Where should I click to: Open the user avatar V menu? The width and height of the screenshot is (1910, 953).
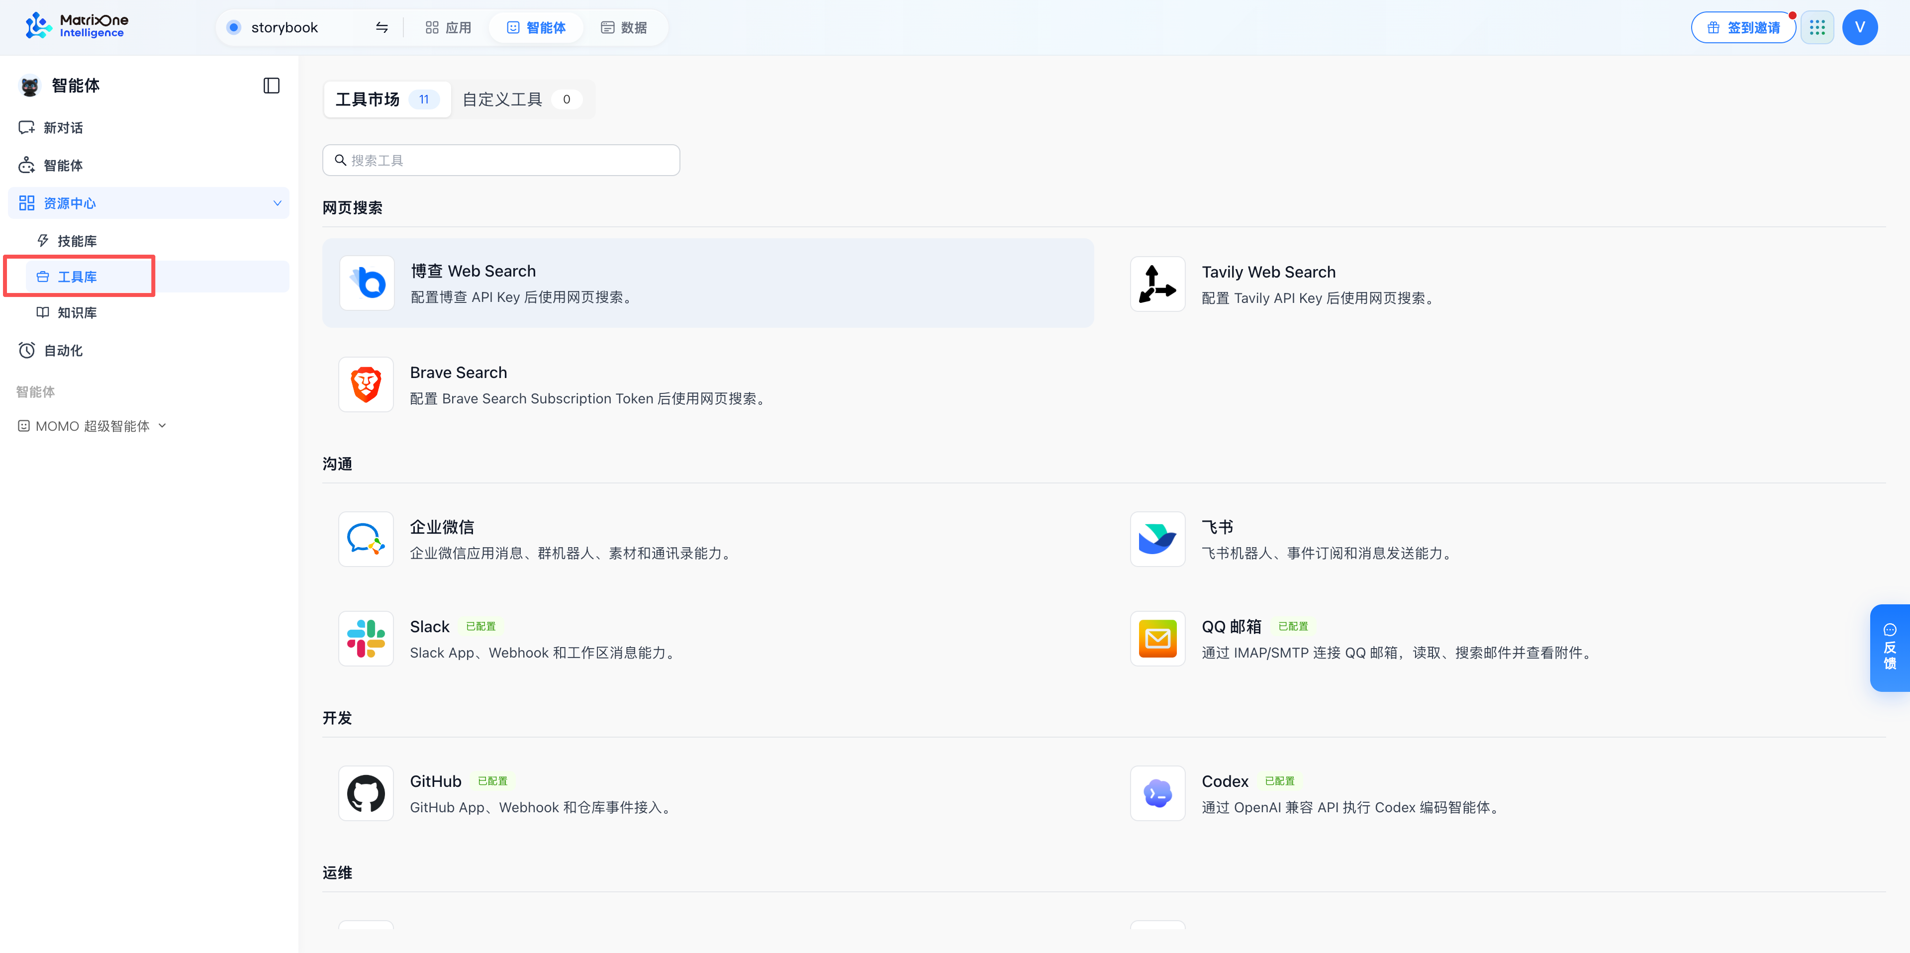point(1860,27)
